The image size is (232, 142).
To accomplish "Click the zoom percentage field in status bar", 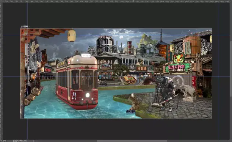I will [x=3, y=141].
